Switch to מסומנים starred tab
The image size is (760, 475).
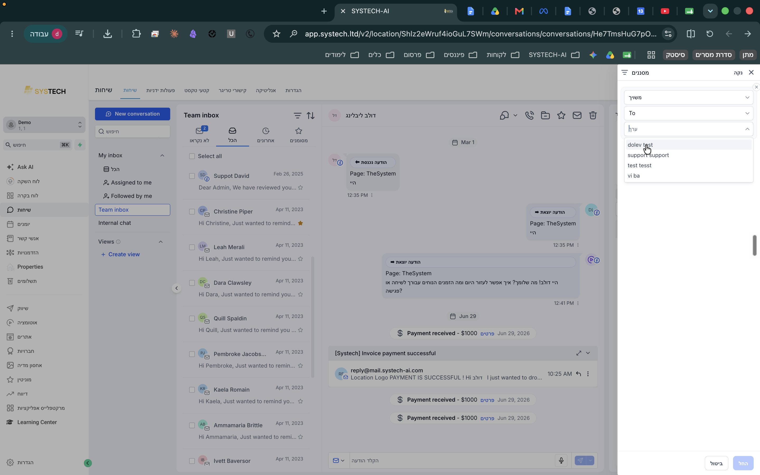(x=299, y=135)
